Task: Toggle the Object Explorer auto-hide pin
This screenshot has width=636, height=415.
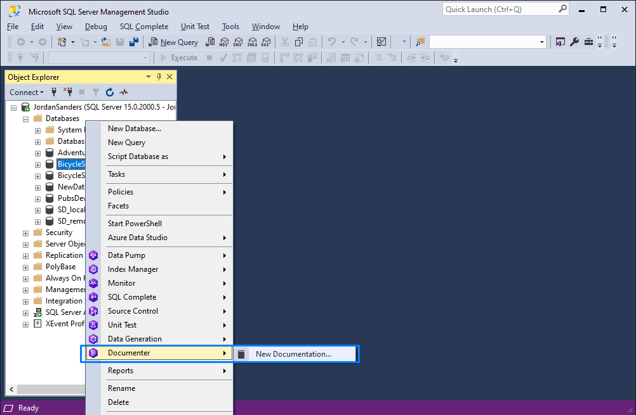Action: (x=159, y=77)
